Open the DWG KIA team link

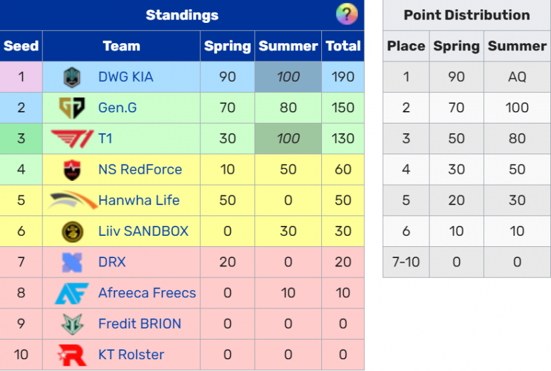click(x=126, y=77)
